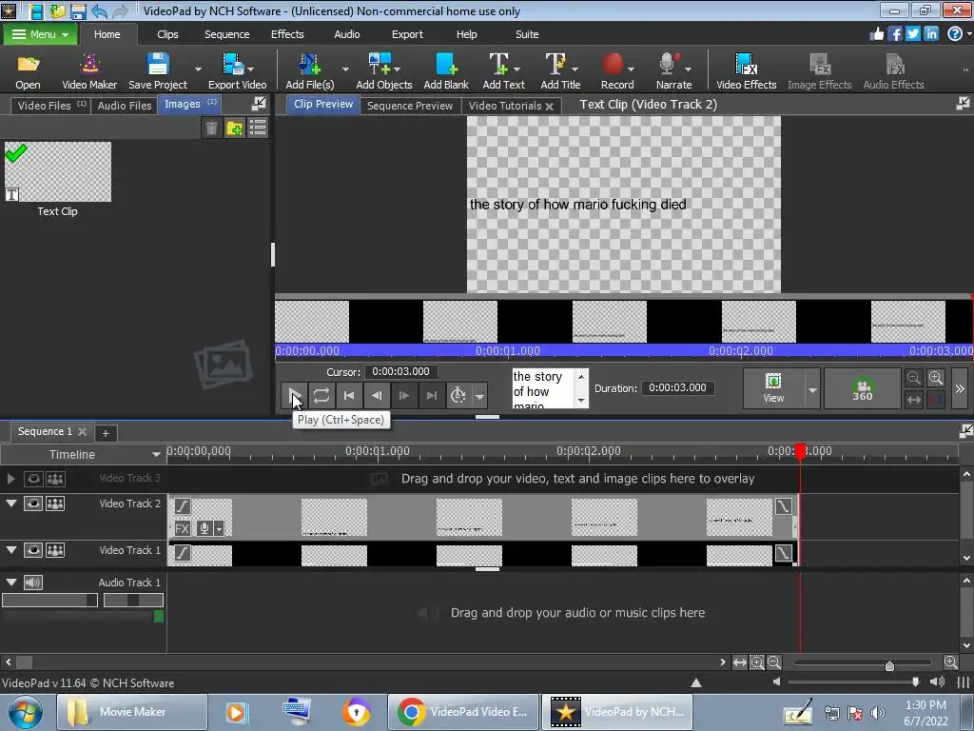Close the Video Tutorials tab
Screen dimensions: 974x731
(549, 107)
